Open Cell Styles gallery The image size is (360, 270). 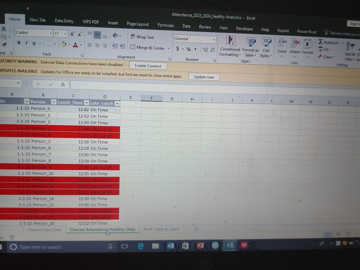point(266,48)
